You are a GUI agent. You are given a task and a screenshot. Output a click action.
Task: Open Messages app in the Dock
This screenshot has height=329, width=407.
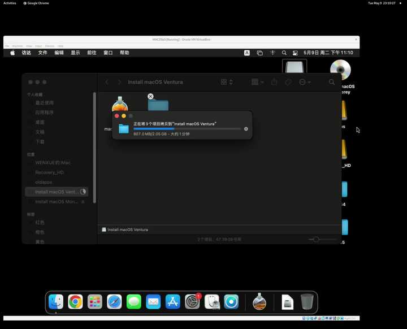[x=133, y=302]
